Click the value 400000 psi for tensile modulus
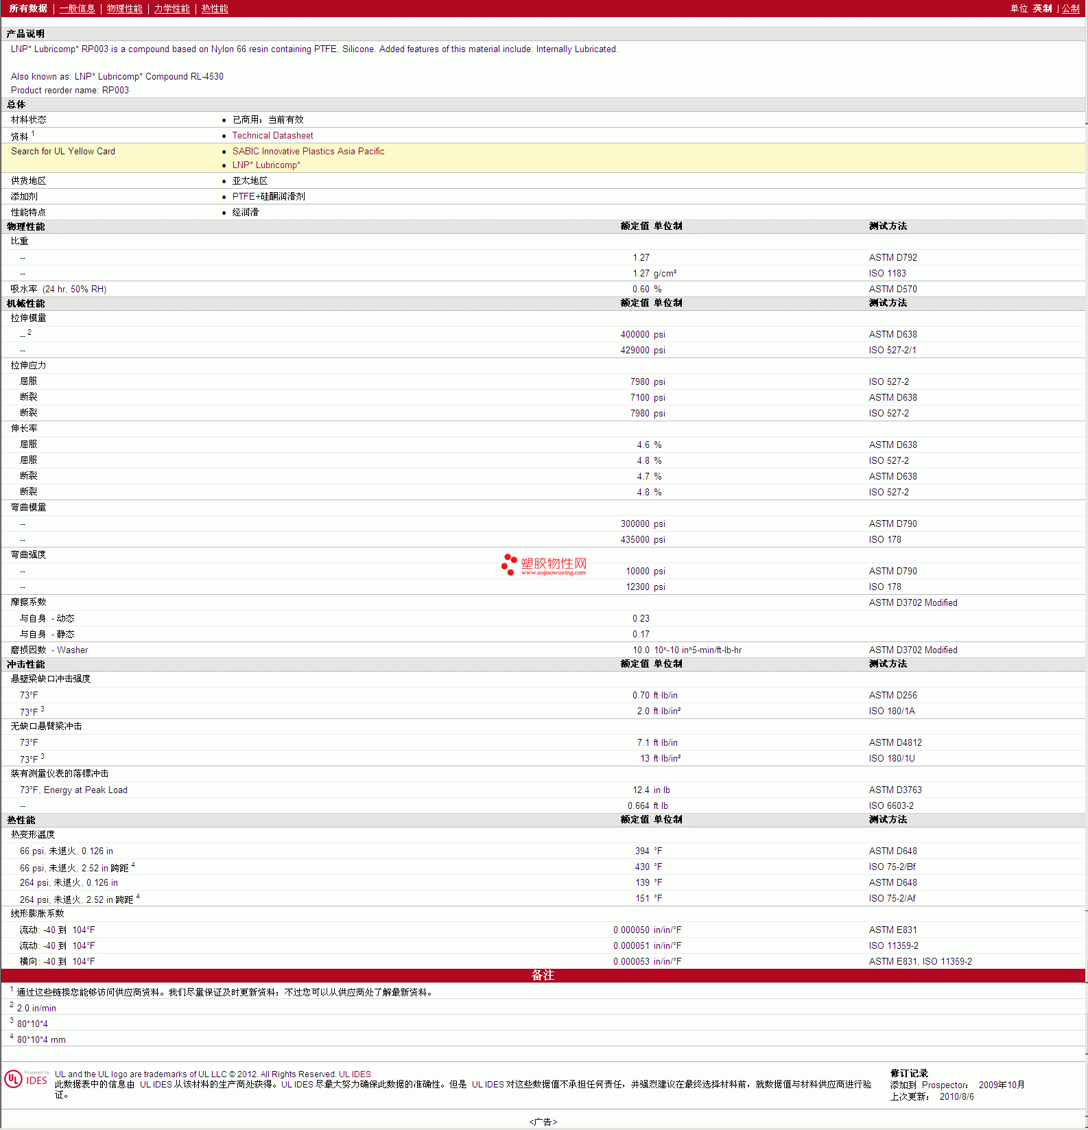 (643, 335)
